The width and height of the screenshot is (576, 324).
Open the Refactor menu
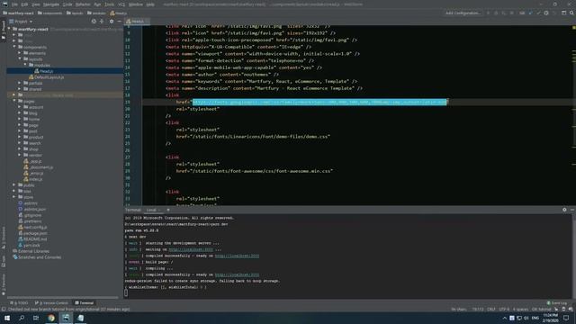coord(83,4)
